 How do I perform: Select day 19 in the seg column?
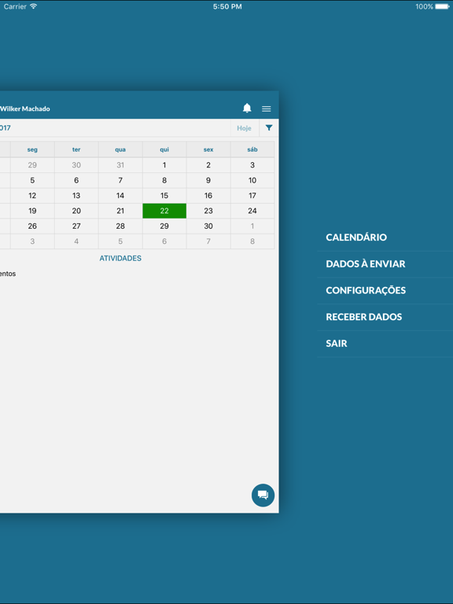click(x=32, y=211)
